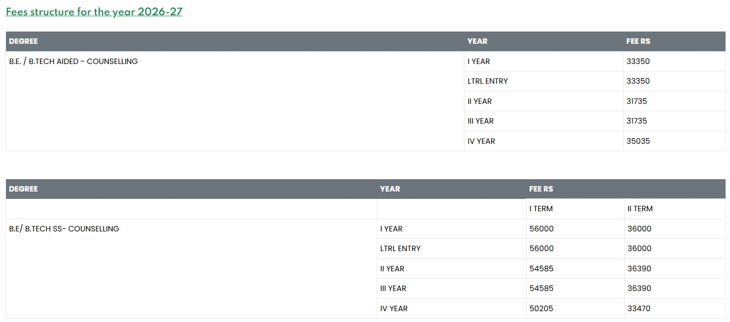
Task: Select the B.E/ B.TECH SS- COUNSELLING cell
Action: point(64,229)
